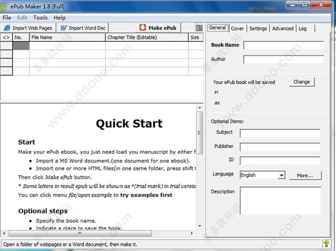Click the ID input field

[280, 161]
